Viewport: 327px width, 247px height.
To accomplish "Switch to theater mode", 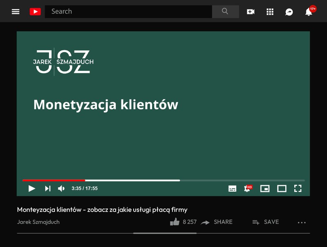I will [282, 189].
